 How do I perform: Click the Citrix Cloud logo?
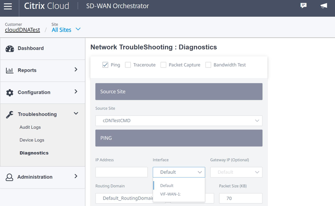point(47,6)
